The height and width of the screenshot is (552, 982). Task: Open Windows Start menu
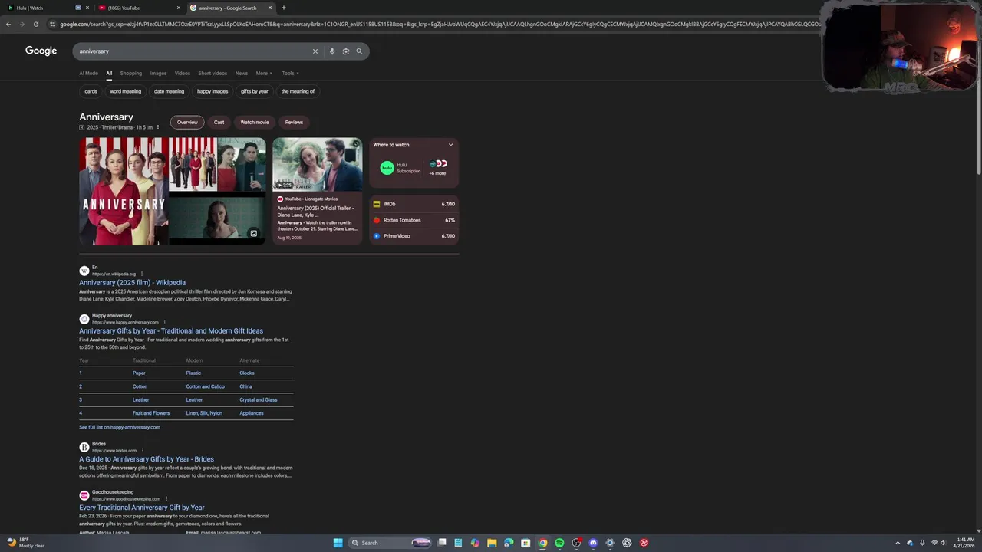coord(338,543)
